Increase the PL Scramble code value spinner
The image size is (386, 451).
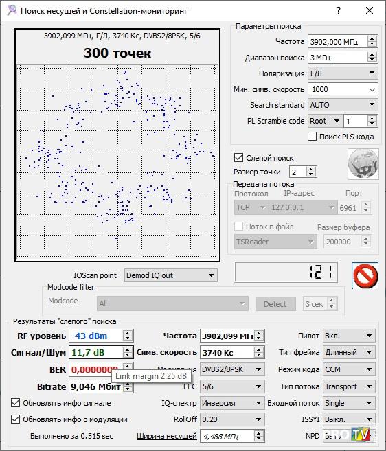[x=372, y=118]
